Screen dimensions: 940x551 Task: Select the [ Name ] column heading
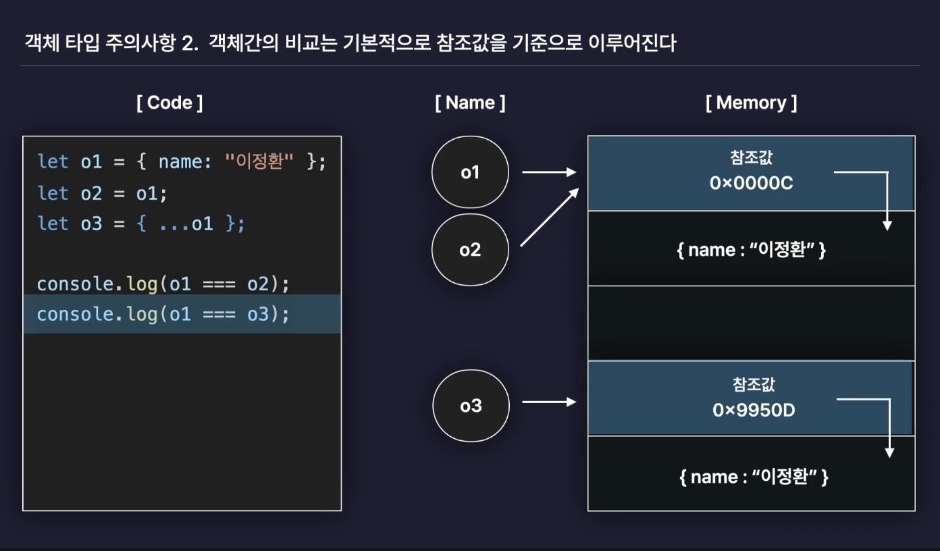(470, 103)
